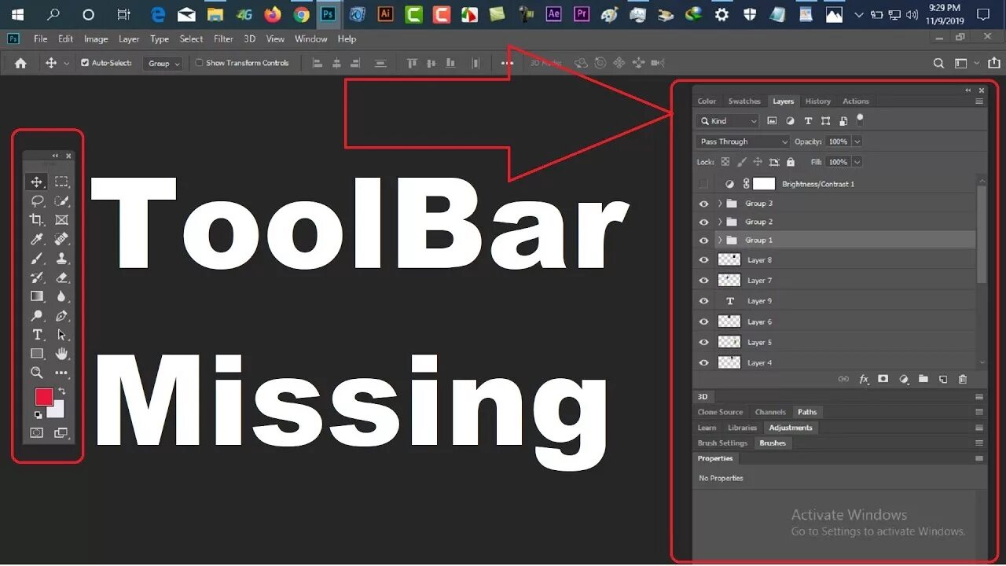1006x566 pixels.
Task: Select the Lasso tool
Action: pos(36,200)
